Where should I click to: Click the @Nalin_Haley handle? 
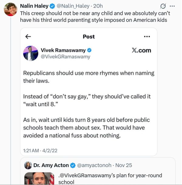[x=71, y=6]
